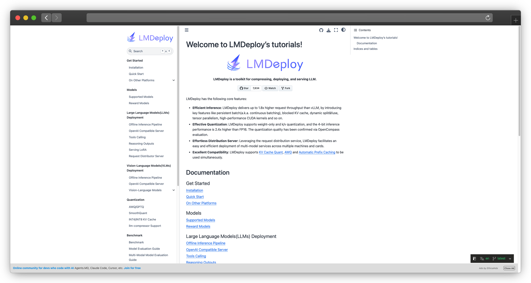Image resolution: width=531 pixels, height=283 pixels.
Task: Click the magnifier icon in Search box
Action: [x=130, y=51]
